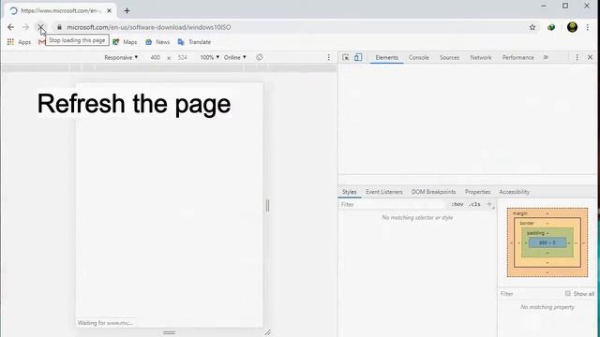Open the green browser extension icon
This screenshot has height=337, width=600.
click(551, 27)
